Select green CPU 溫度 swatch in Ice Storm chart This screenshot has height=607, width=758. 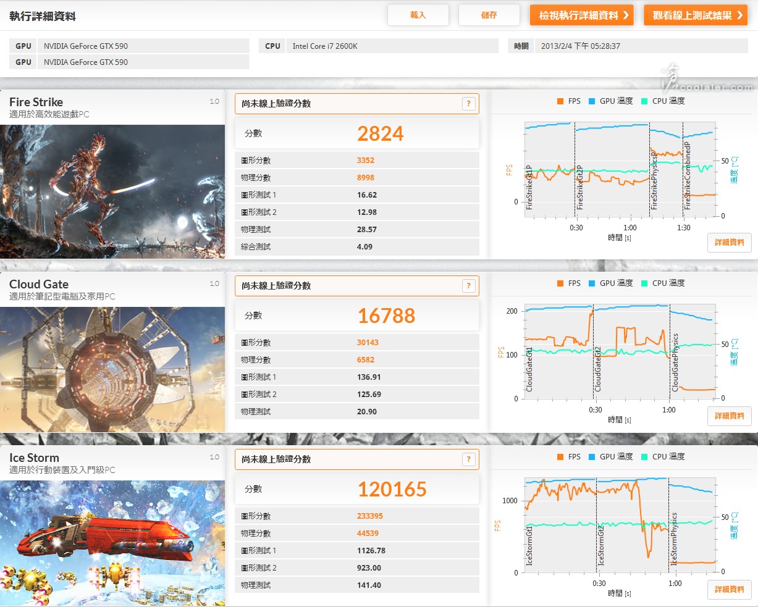click(644, 457)
